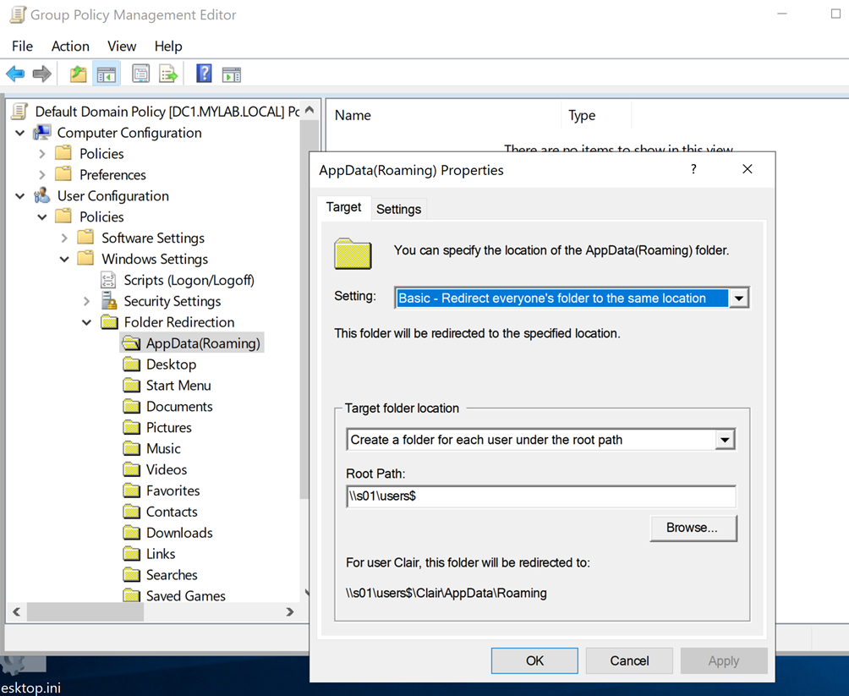Viewport: 849px width, 696px height.
Task: Switch to the Settings tab
Action: pos(398,209)
